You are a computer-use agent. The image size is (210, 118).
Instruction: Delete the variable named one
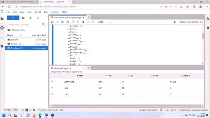[x=52, y=88]
